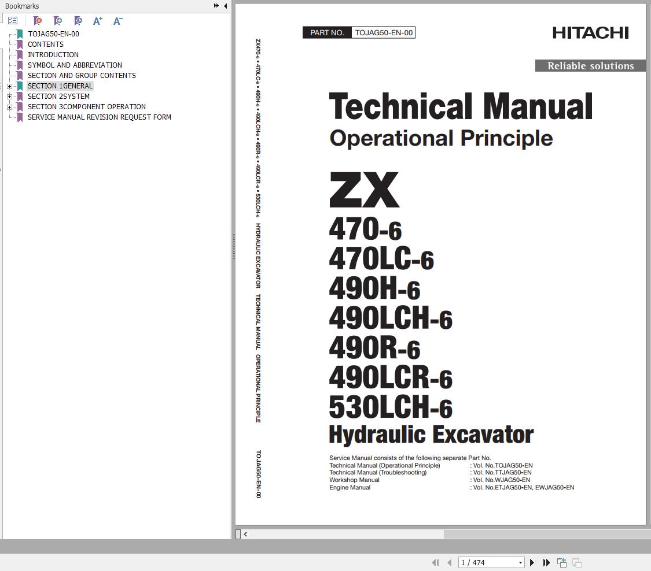Click the add new bookmark icon
Screen dimensions: 651x571
[58, 21]
